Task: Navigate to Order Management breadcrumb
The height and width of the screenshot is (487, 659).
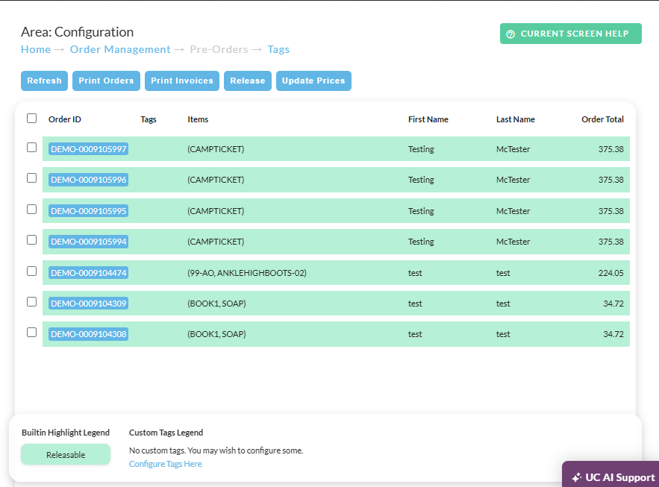Action: tap(120, 49)
